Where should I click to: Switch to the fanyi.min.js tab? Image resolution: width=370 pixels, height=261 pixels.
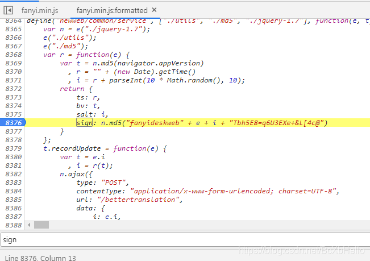(40, 11)
